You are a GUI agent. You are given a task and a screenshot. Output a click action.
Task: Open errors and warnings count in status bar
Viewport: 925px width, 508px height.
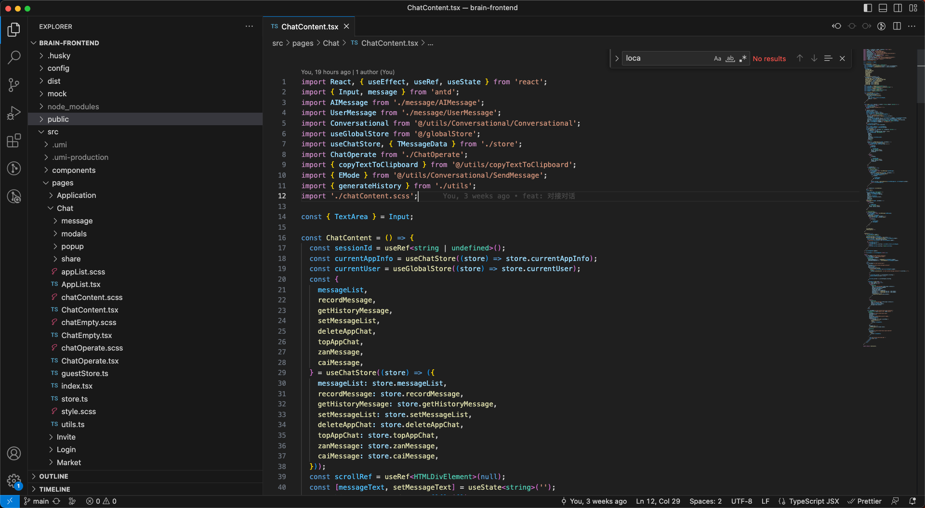[101, 501]
